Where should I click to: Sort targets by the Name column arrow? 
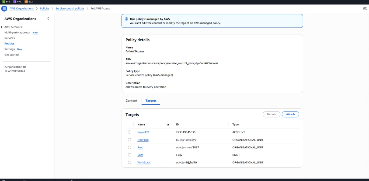coord(168,124)
